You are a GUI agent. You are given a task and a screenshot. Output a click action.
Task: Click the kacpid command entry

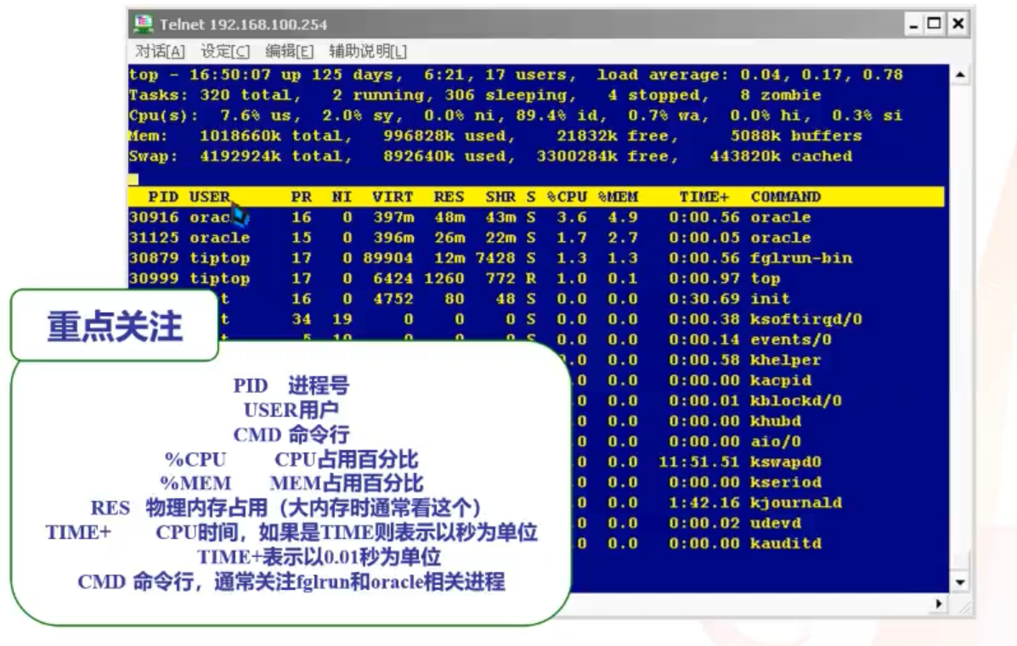click(x=781, y=380)
